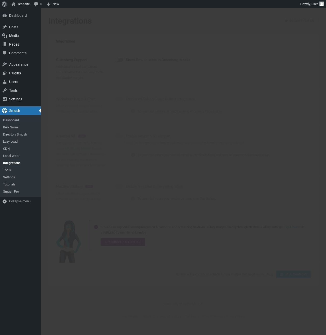Click the Users person icon
Viewport: 326px width, 335px height.
coord(5,82)
